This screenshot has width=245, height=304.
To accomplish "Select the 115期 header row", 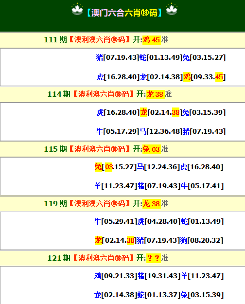I will click(122, 149).
